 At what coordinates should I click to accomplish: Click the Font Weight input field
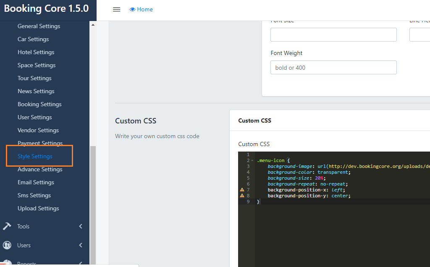click(333, 68)
